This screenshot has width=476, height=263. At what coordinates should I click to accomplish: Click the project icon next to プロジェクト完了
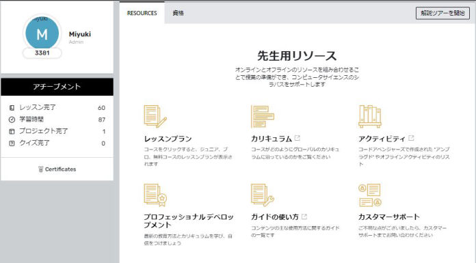tap(12, 131)
